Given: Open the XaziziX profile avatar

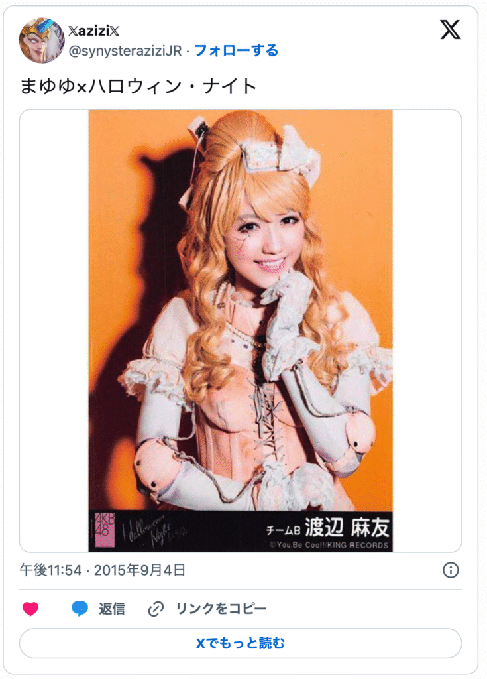Looking at the screenshot, I should point(42,40).
